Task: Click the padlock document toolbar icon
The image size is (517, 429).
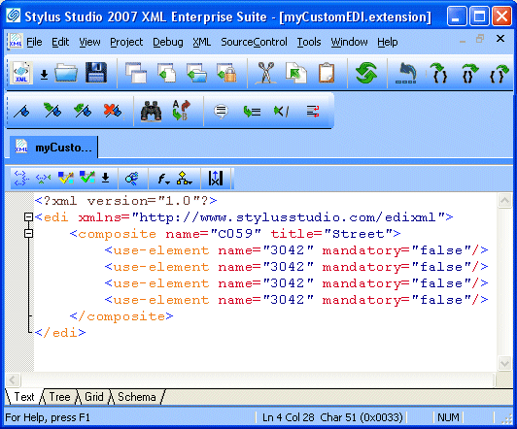Action: coord(226,73)
